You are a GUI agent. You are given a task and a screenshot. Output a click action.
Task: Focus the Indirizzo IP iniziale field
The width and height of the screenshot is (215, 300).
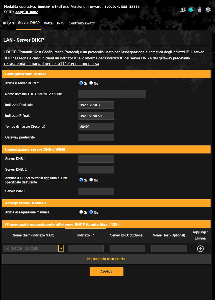(x=97, y=105)
